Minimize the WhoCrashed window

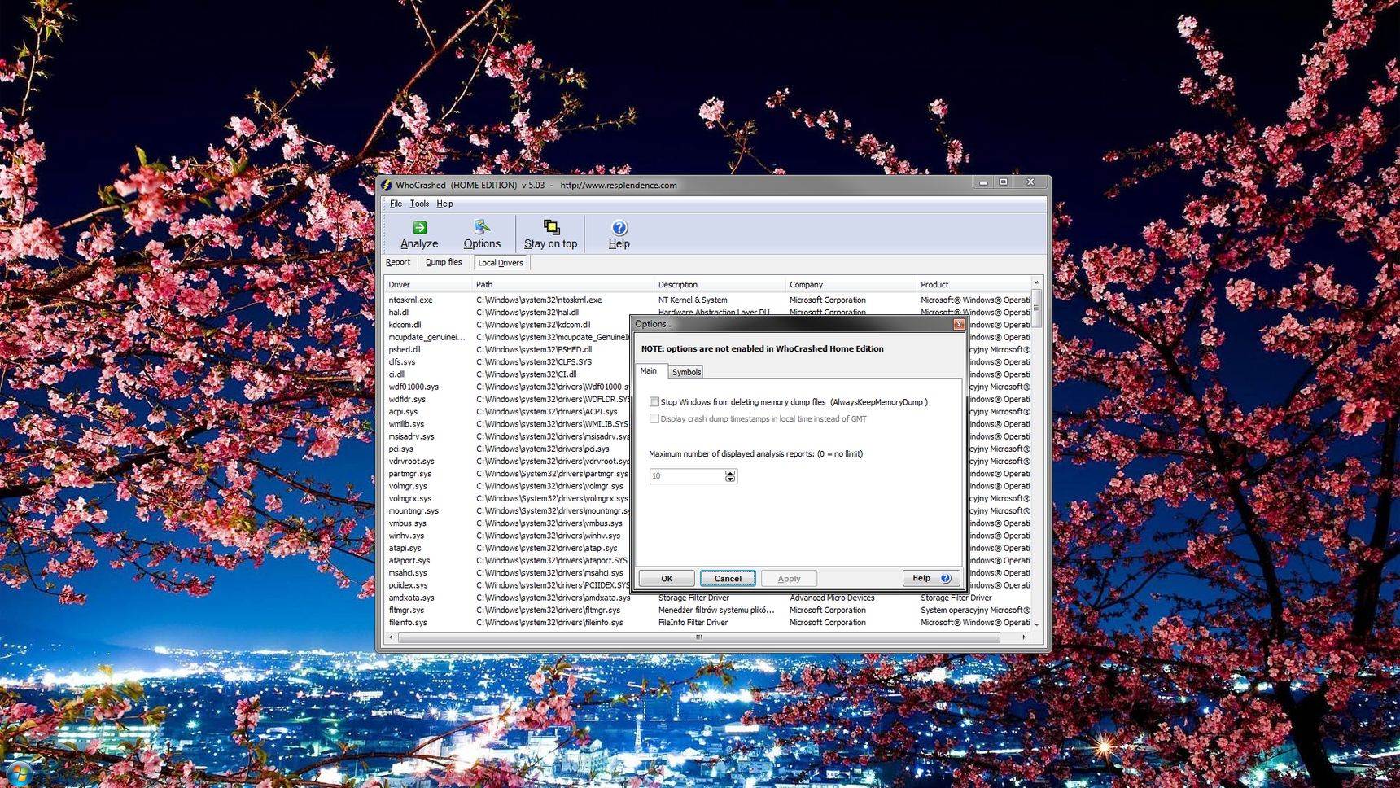(x=983, y=182)
